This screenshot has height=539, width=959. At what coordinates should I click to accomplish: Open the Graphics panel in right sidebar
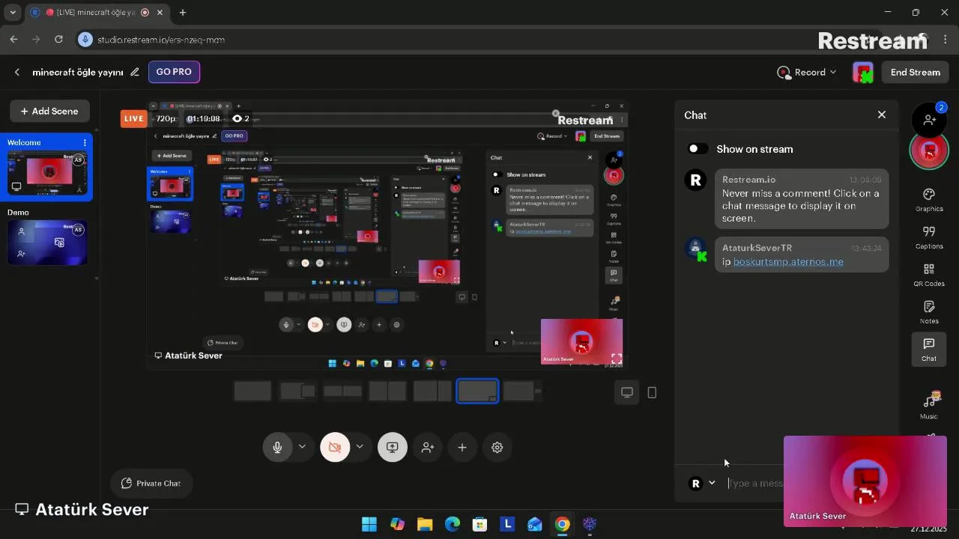coord(929,200)
